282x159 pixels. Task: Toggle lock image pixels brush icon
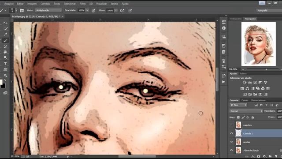(x=243, y=117)
